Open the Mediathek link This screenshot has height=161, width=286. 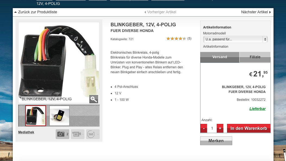tap(26, 132)
